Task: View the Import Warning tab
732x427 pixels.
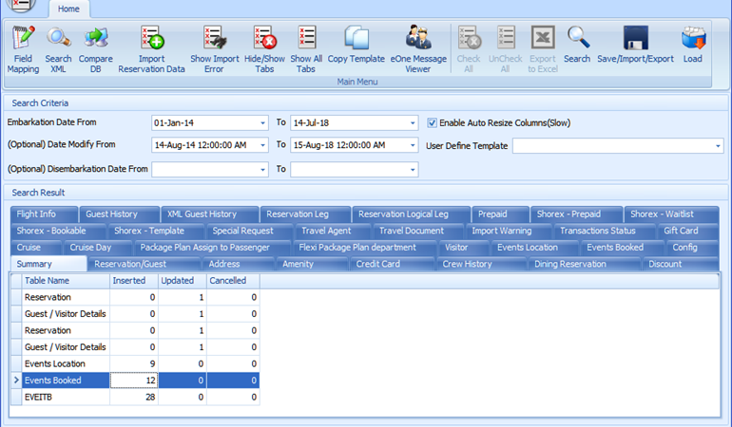Action: [509, 232]
